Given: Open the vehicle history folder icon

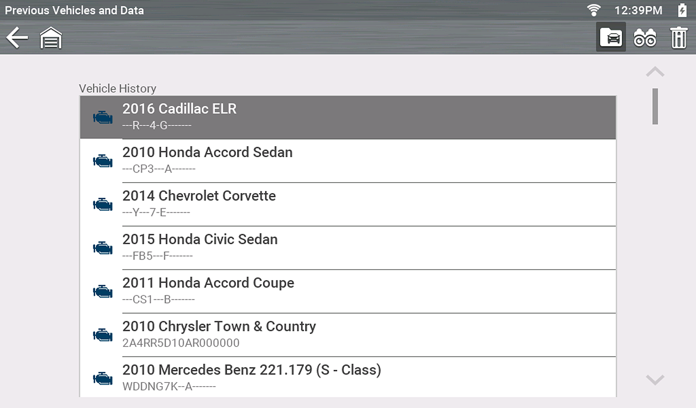Looking at the screenshot, I should click(611, 37).
